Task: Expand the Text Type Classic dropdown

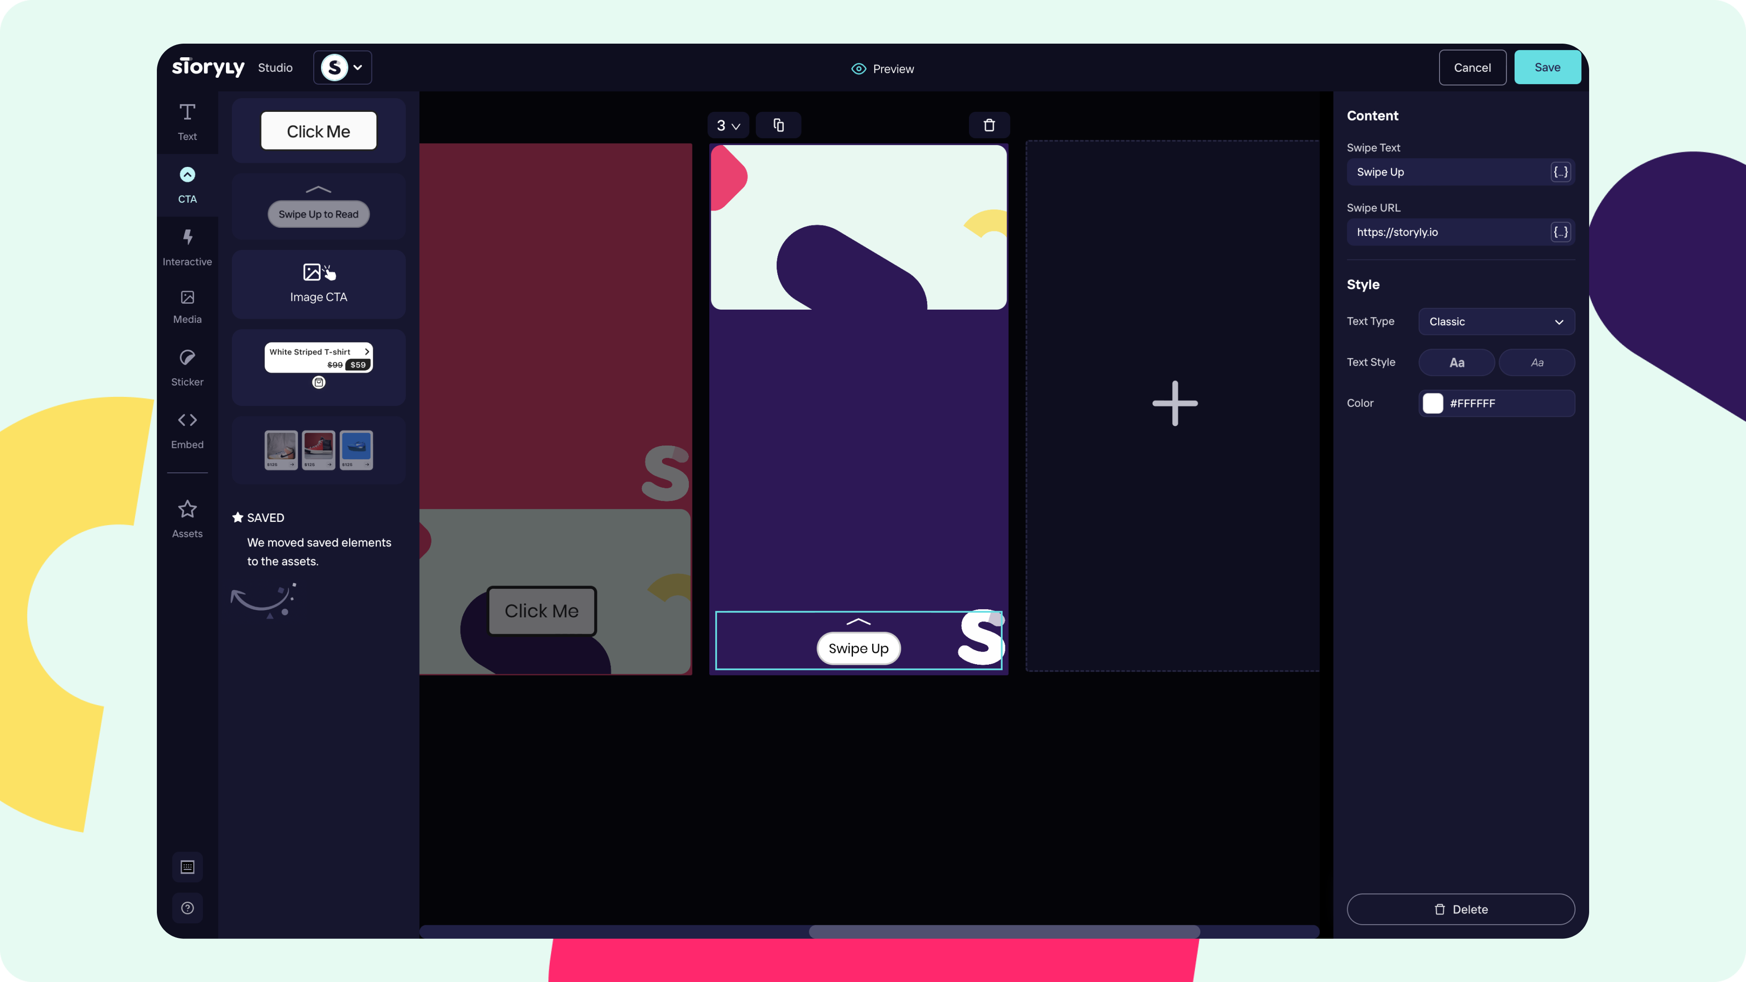Action: (x=1496, y=322)
